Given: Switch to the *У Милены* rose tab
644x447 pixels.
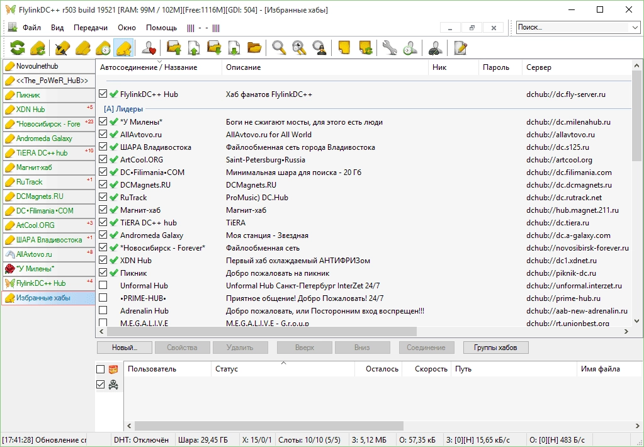Looking at the screenshot, I should click(x=48, y=269).
